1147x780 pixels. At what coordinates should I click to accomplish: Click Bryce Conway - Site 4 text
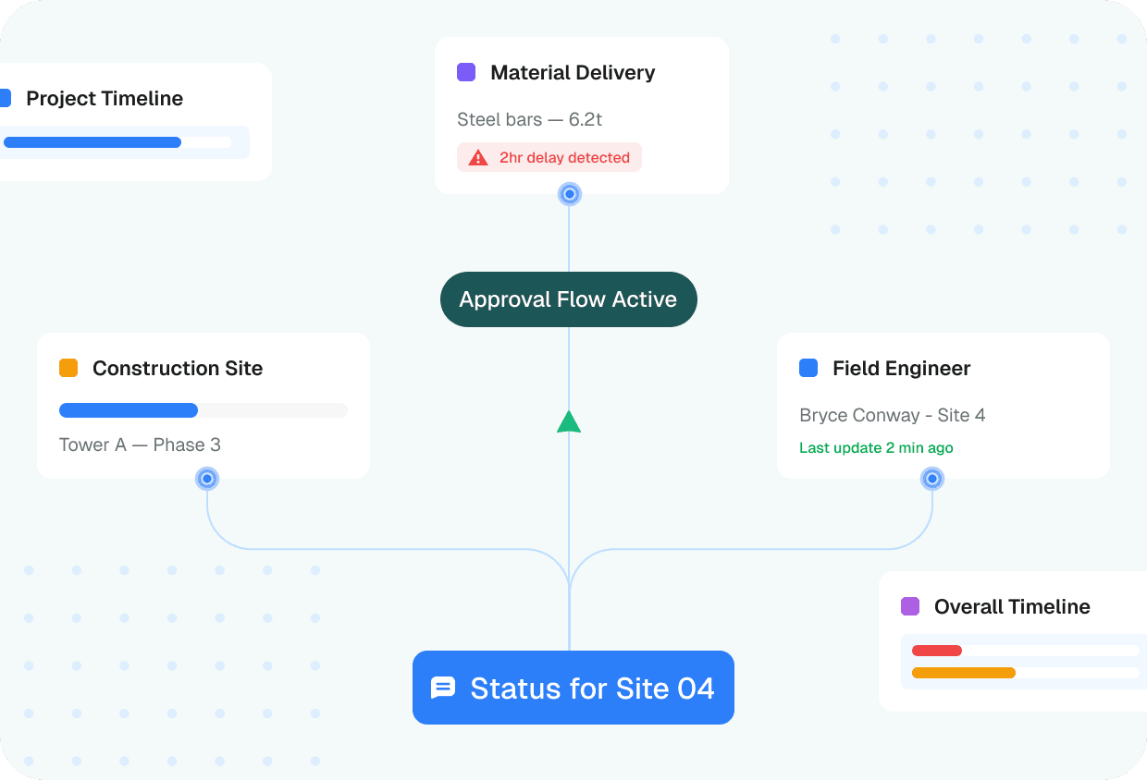point(893,415)
